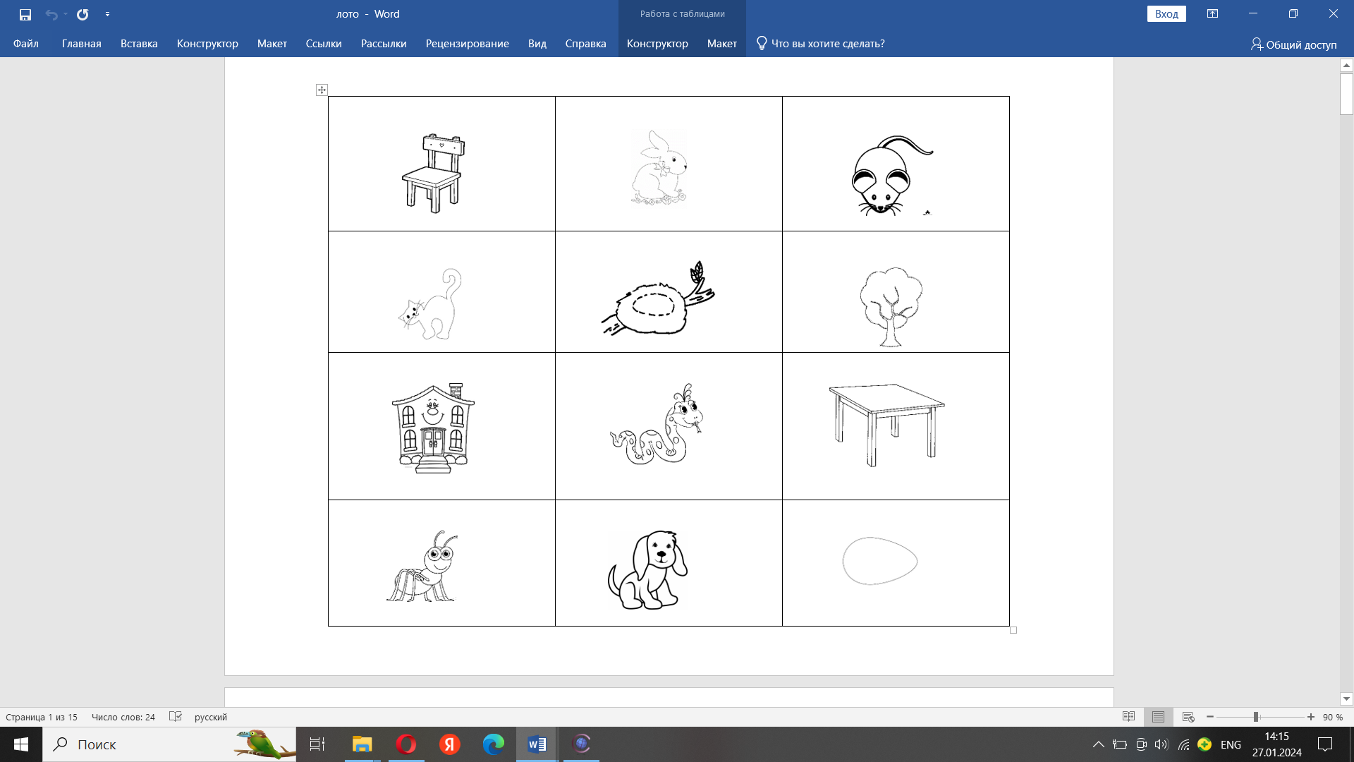The width and height of the screenshot is (1354, 762).
Task: Open Microsoft Edge from the taskbar
Action: coord(494,744)
